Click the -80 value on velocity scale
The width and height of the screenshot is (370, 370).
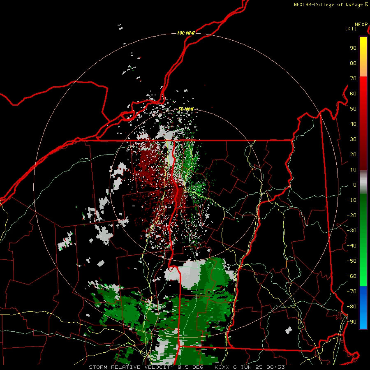[x=351, y=307]
